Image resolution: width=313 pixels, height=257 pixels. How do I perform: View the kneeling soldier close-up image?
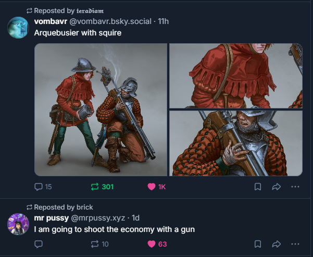click(236, 143)
